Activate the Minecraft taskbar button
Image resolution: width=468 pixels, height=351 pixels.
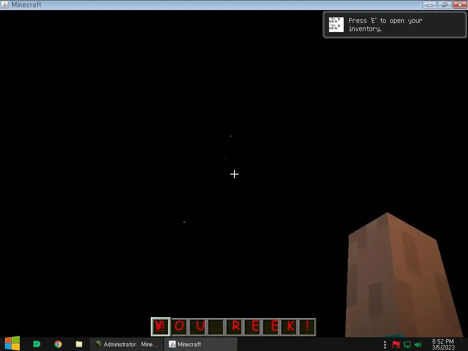click(200, 344)
